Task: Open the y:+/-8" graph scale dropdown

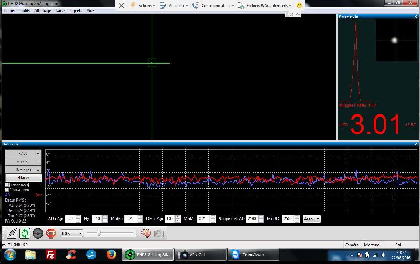Action: (23, 162)
